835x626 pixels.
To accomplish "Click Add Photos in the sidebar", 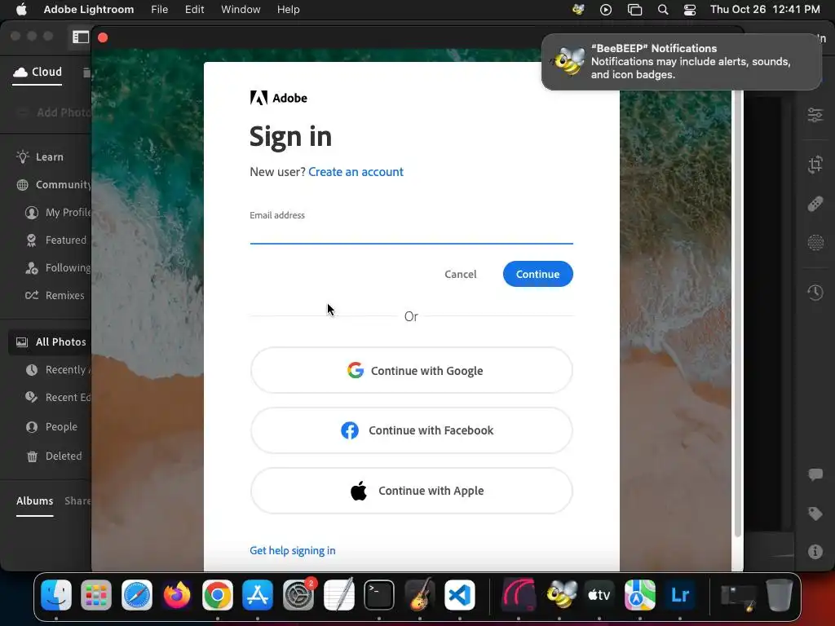I will (55, 112).
